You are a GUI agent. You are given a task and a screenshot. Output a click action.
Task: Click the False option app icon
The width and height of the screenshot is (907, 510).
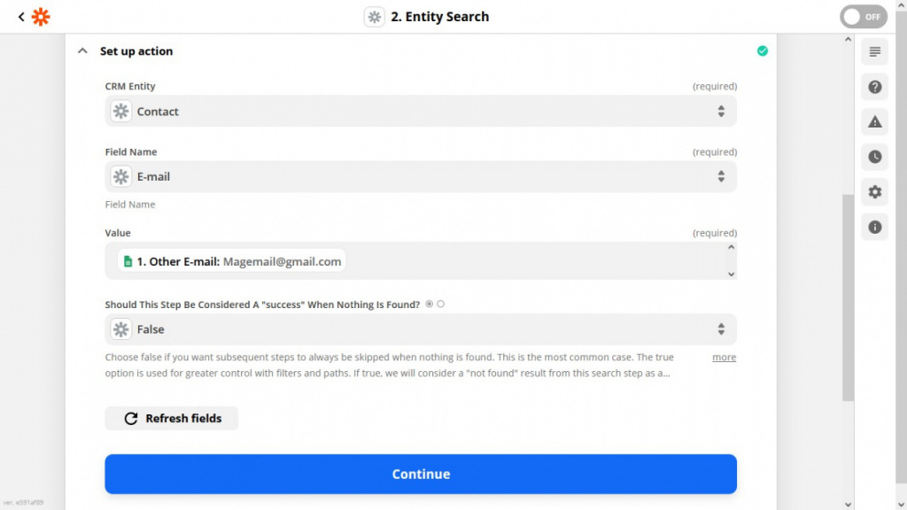point(120,329)
